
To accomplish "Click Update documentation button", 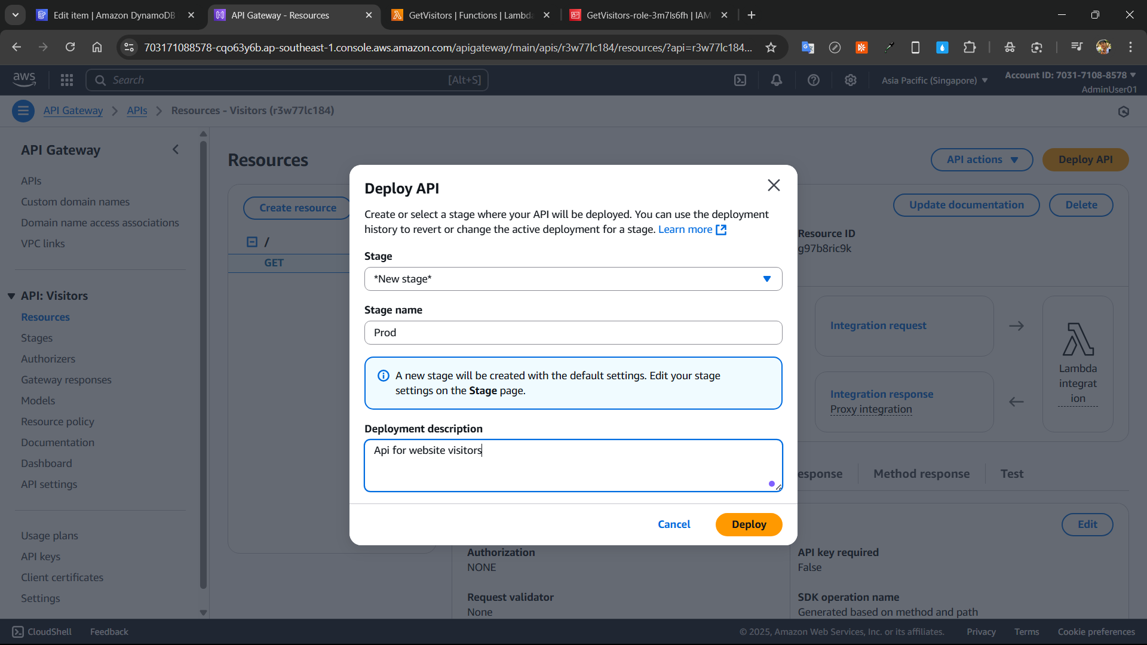I will (x=966, y=205).
